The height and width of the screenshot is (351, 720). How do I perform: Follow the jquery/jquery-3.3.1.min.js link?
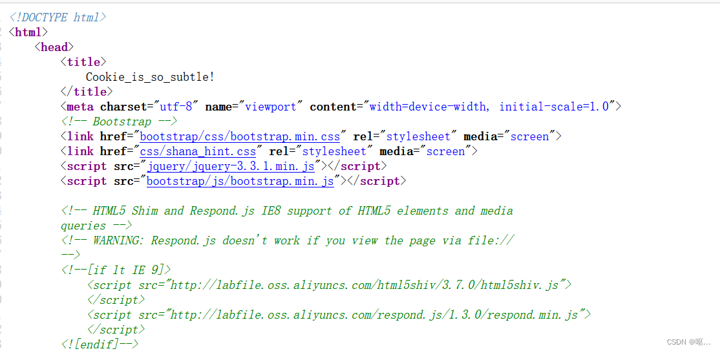click(231, 166)
